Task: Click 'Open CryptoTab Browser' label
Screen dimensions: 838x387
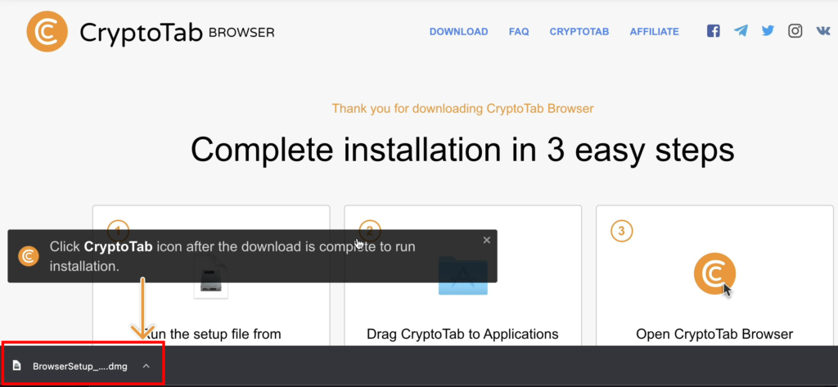Action: tap(714, 334)
